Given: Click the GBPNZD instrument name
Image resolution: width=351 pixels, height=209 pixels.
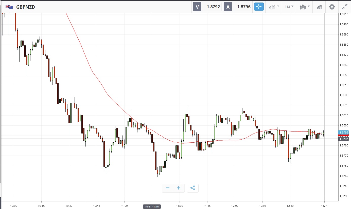Looking at the screenshot, I should tap(26, 7).
